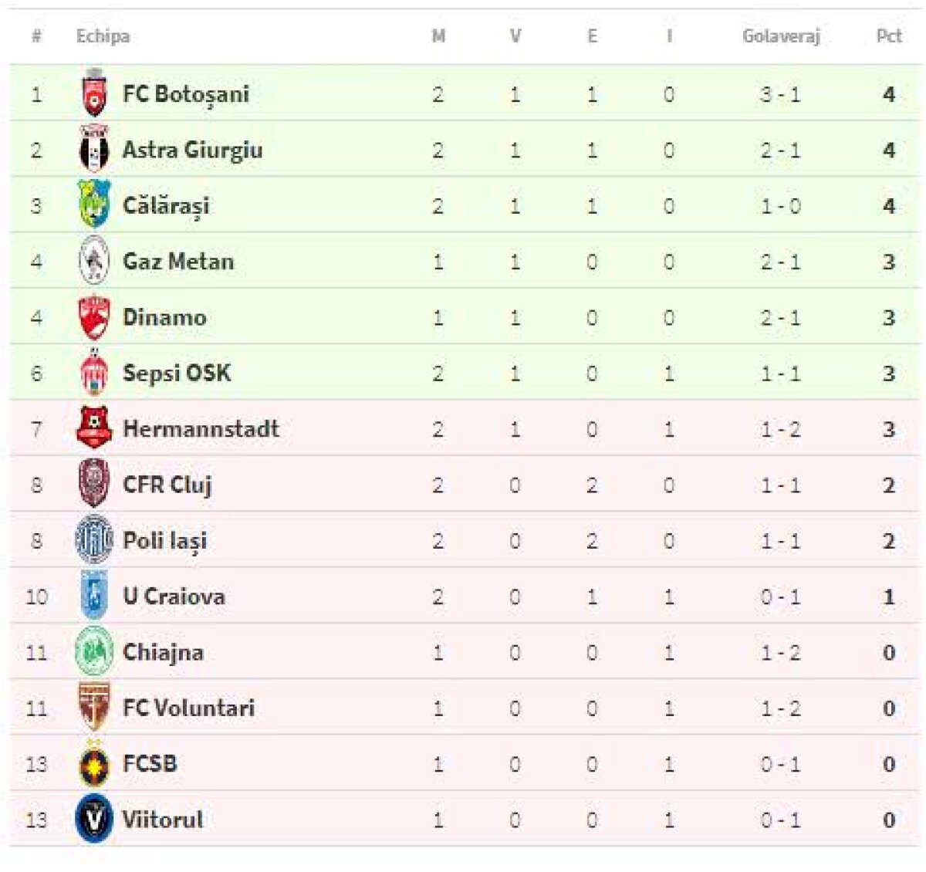Click the Astra Giurgiu team logo
The image size is (926, 872).
coord(94,149)
